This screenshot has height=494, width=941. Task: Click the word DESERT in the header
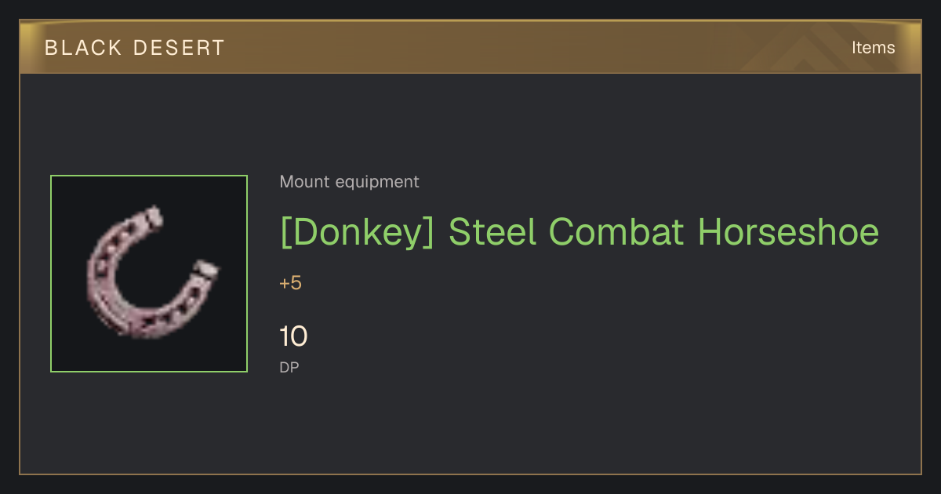(179, 48)
